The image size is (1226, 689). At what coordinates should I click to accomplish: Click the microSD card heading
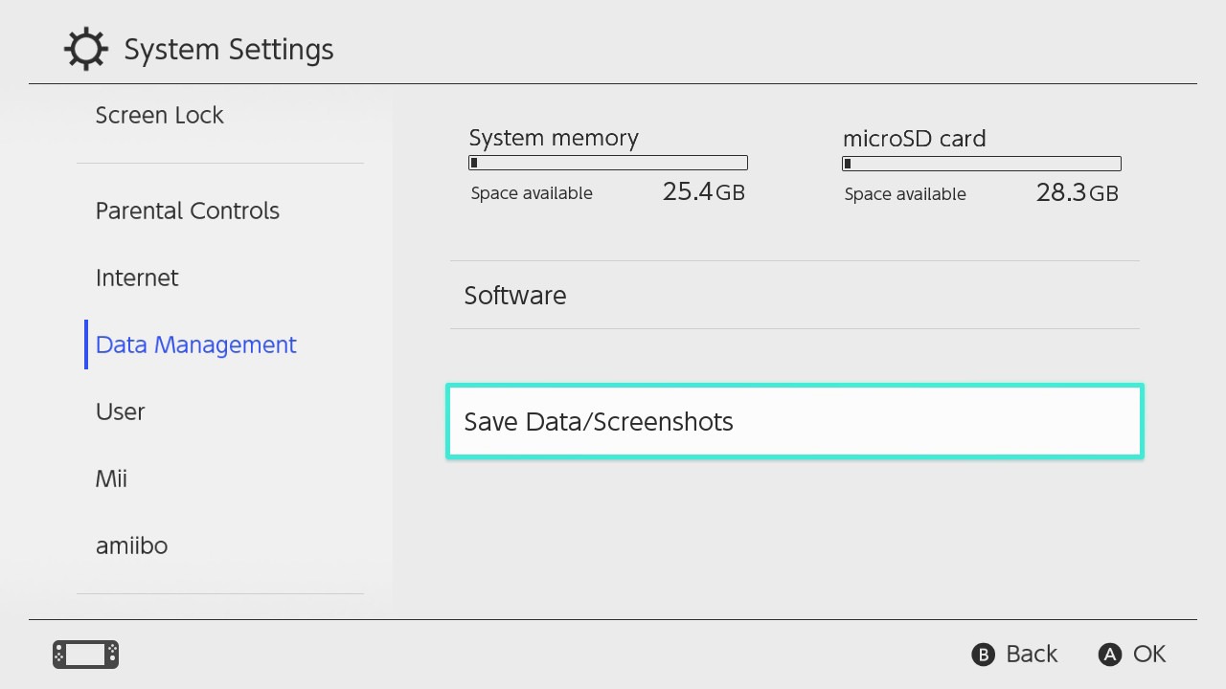[x=915, y=139]
